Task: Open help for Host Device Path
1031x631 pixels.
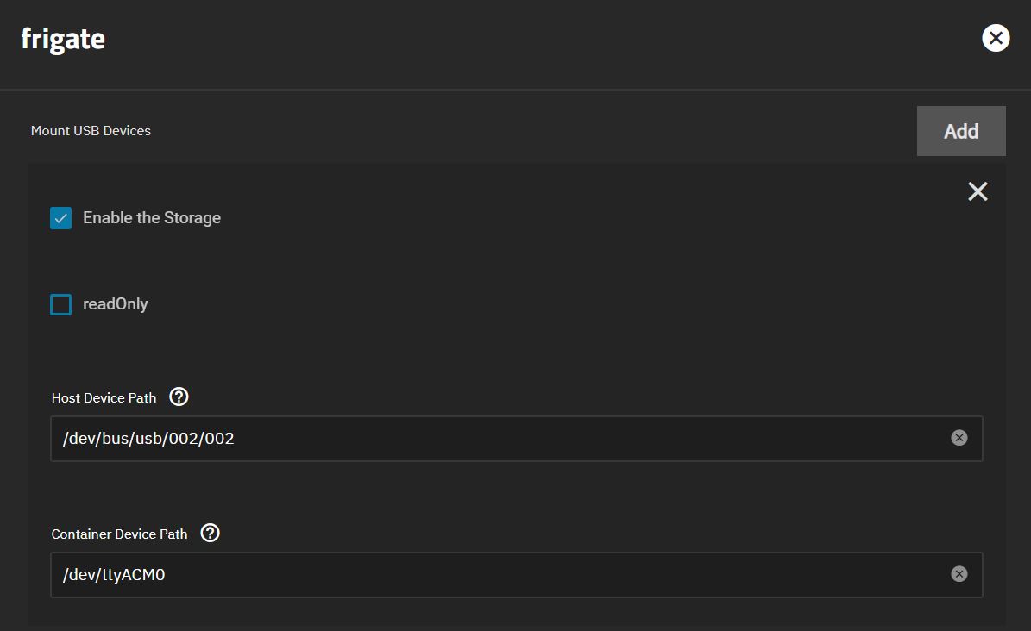Action: (179, 397)
